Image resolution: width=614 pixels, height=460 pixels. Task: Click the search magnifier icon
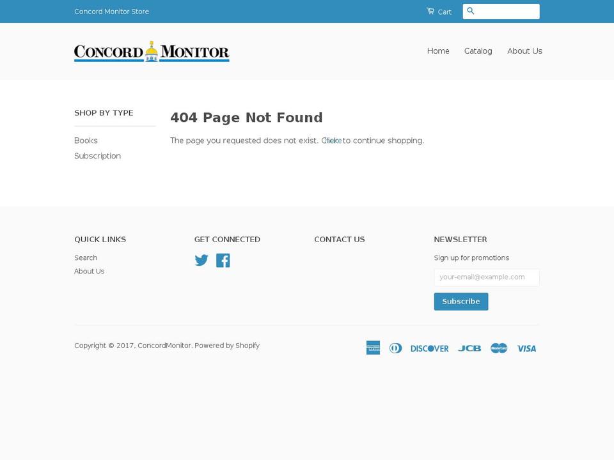(471, 11)
